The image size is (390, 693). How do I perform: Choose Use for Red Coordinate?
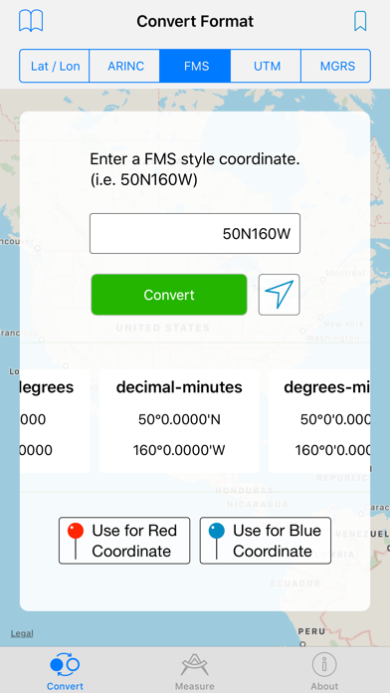click(124, 541)
